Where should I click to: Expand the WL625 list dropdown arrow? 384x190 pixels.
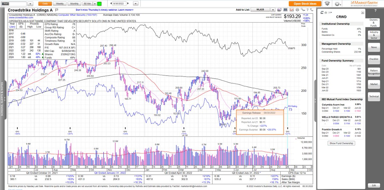pos(274,10)
